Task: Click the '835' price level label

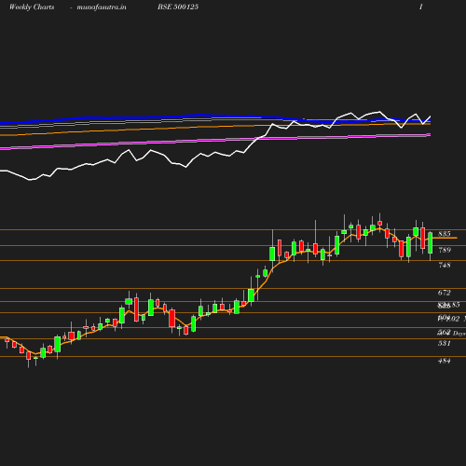Action: pos(445,234)
